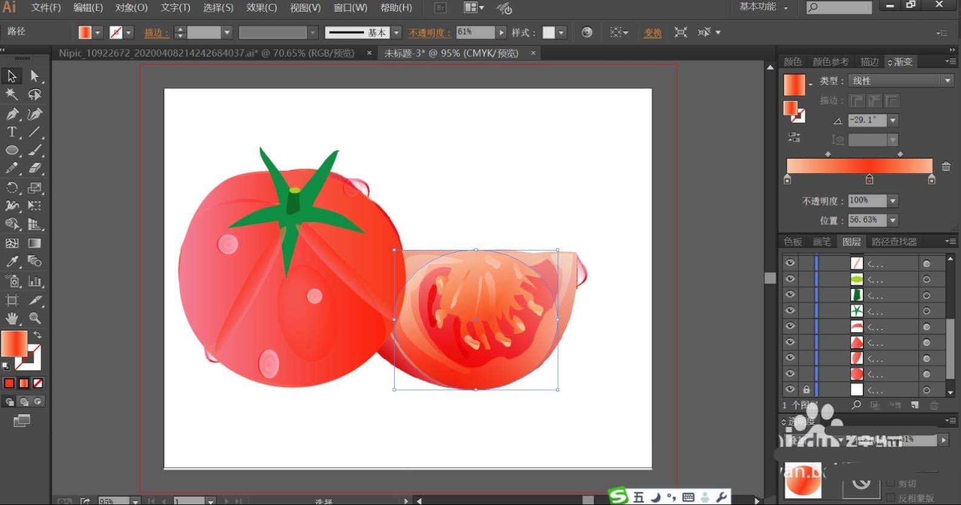Select the Scale tool
Screen dimensions: 961x505
pyautogui.click(x=35, y=188)
